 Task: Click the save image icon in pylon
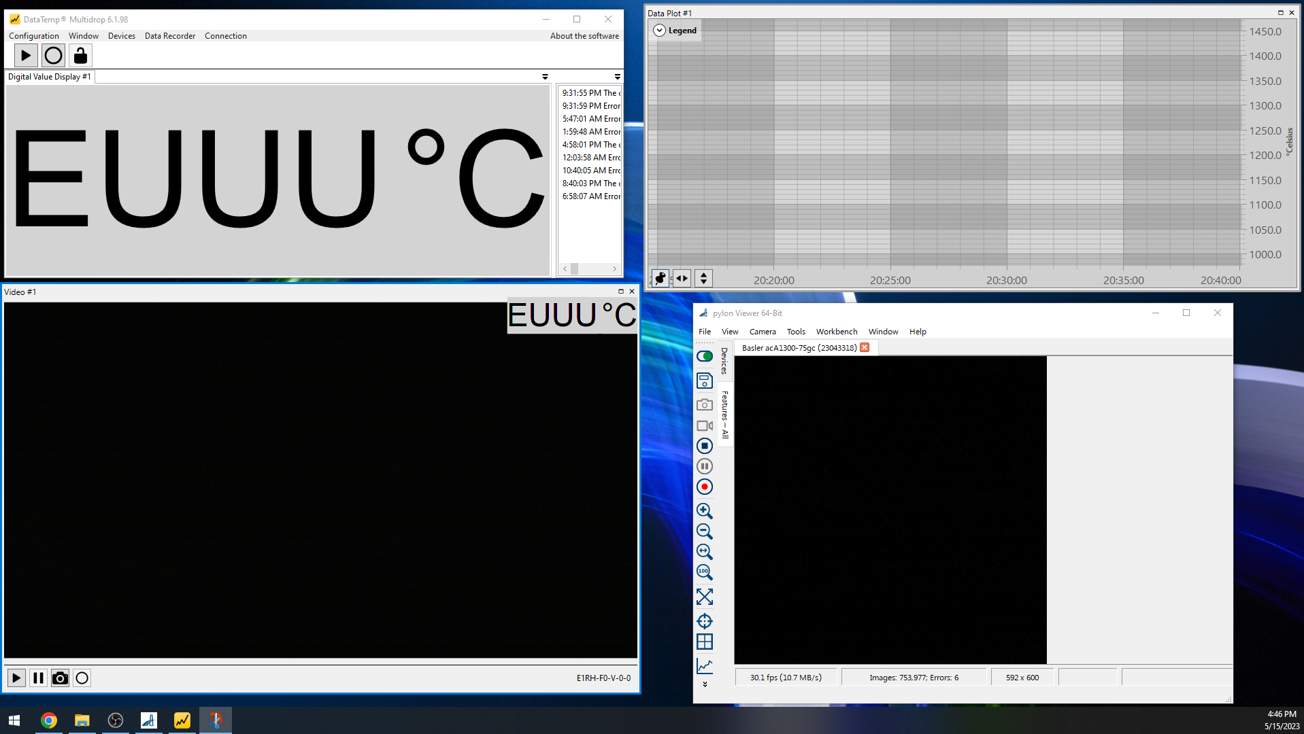[705, 381]
